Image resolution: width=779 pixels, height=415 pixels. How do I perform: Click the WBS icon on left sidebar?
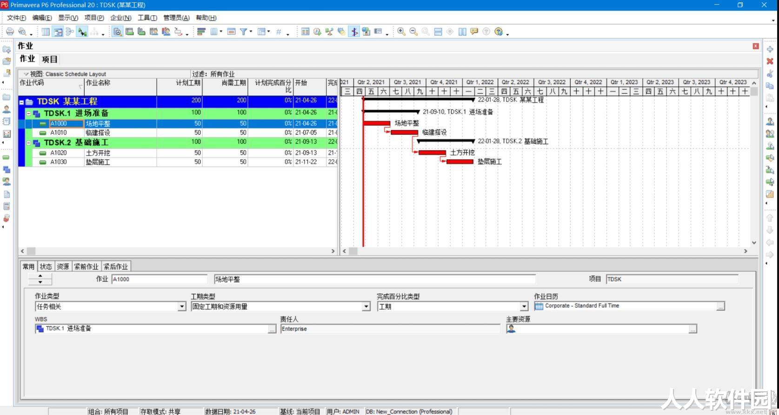[x=7, y=170]
